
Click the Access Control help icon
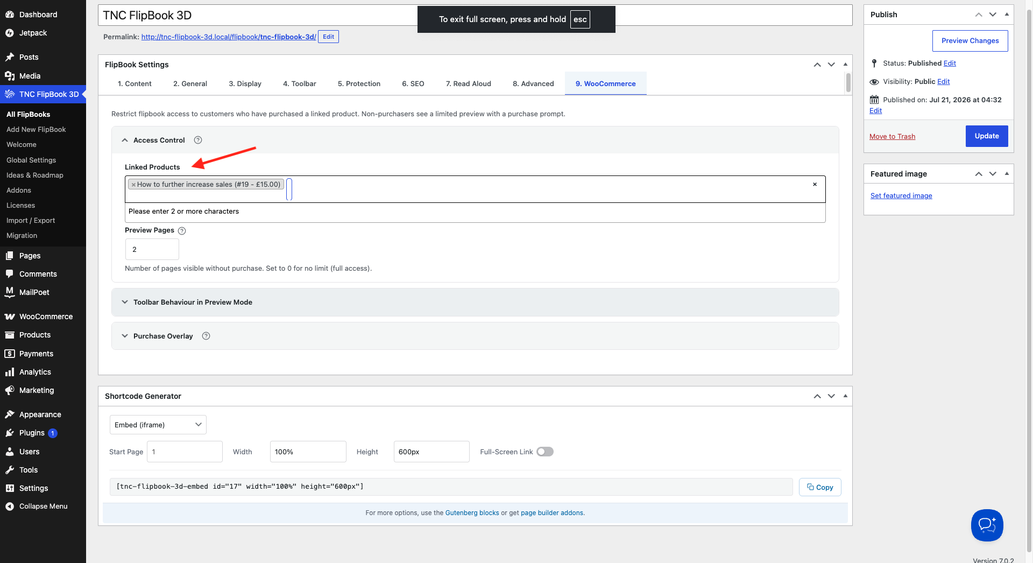pos(198,140)
